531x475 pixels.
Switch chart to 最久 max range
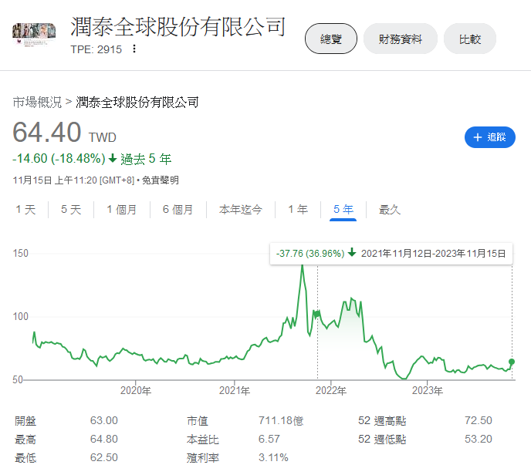(x=390, y=209)
